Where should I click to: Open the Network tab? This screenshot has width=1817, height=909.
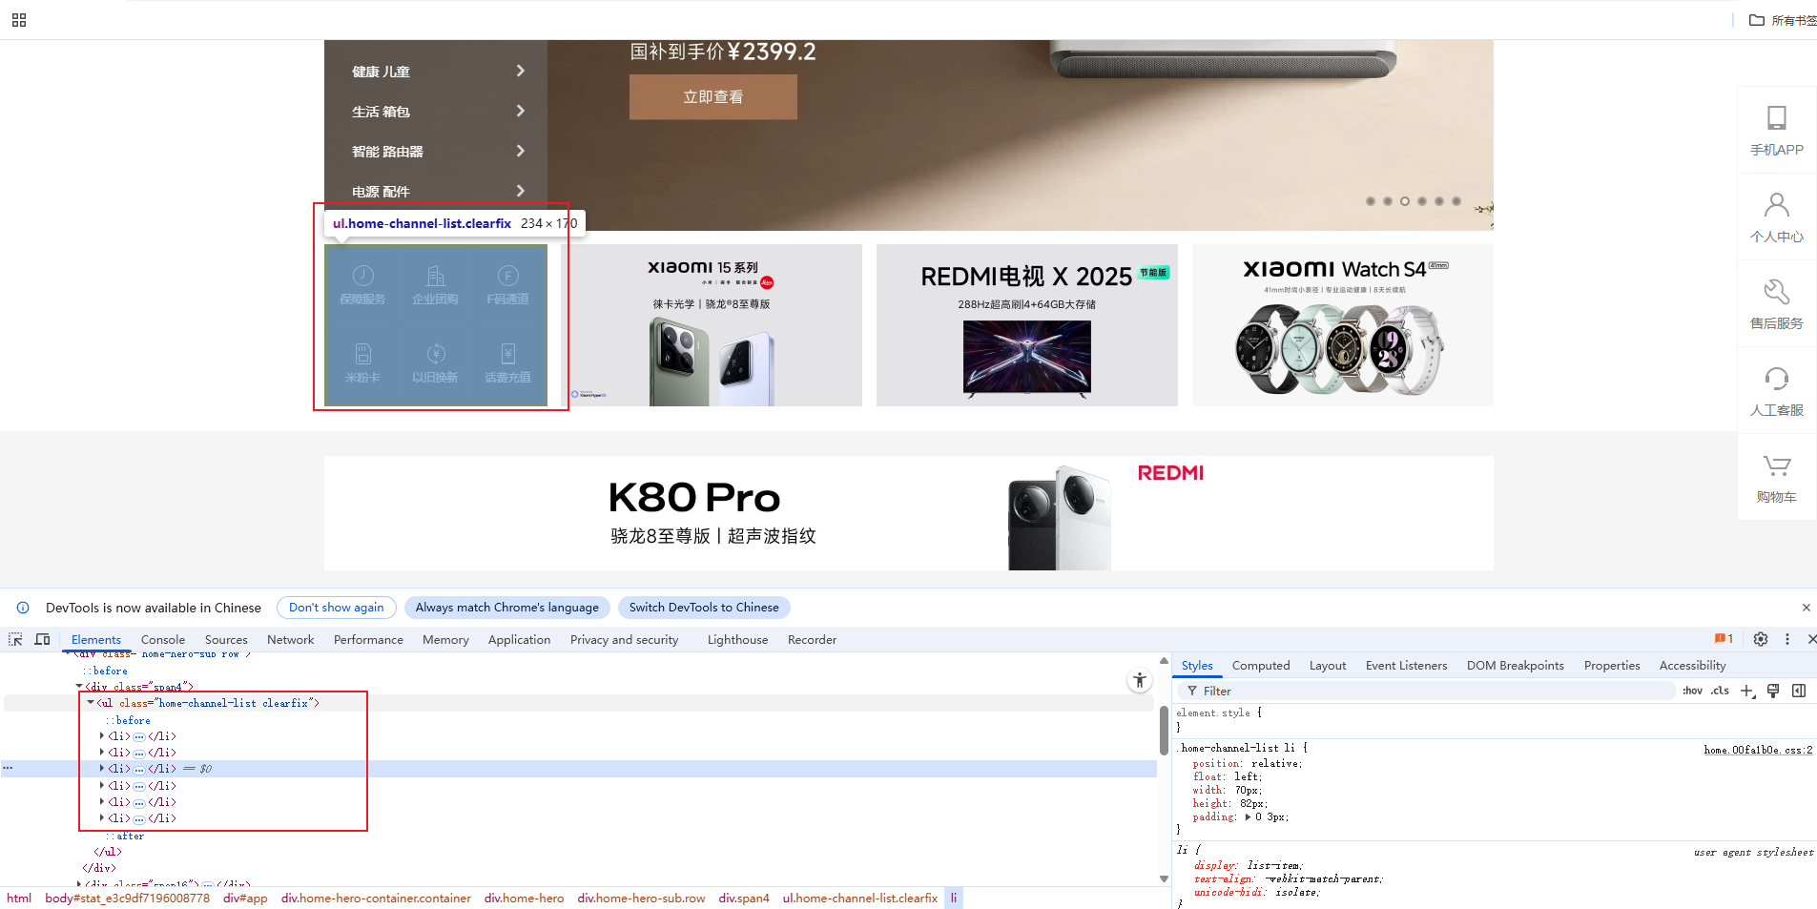click(x=291, y=640)
